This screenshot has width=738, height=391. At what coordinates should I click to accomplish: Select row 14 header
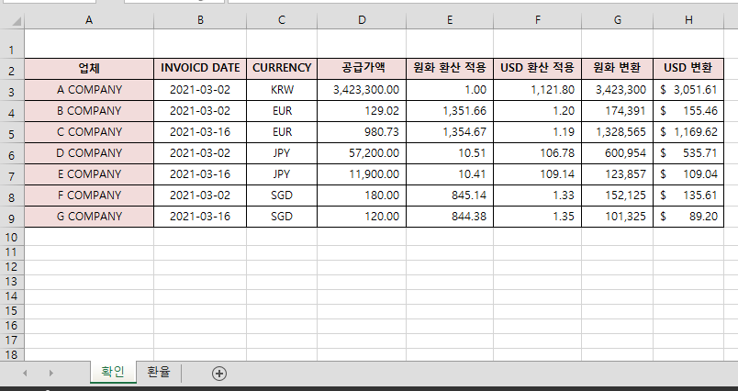click(x=12, y=296)
